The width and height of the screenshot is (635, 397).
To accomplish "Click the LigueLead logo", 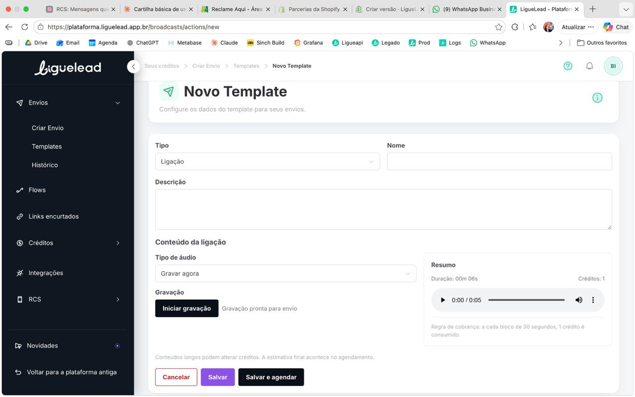I will pos(68,67).
